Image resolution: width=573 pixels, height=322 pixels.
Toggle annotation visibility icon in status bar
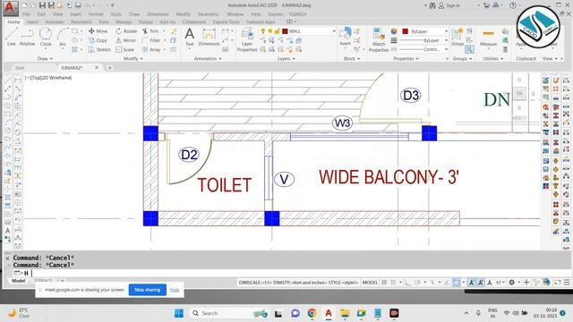(472, 283)
